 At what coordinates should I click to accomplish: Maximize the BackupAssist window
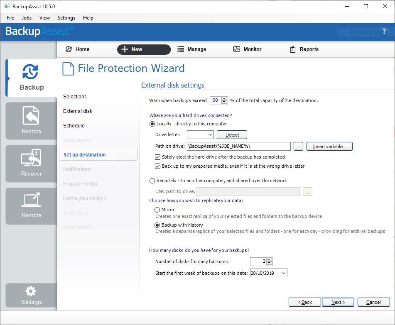366,7
